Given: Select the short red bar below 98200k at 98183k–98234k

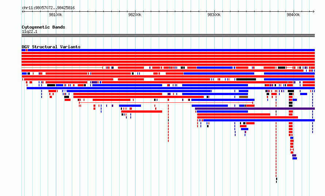Looking at the screenshot, I should [x=142, y=112].
